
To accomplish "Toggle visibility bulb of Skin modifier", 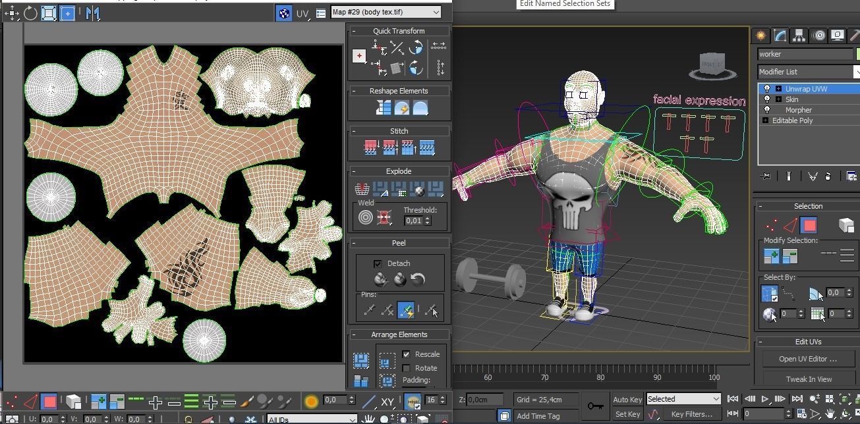I will (767, 99).
